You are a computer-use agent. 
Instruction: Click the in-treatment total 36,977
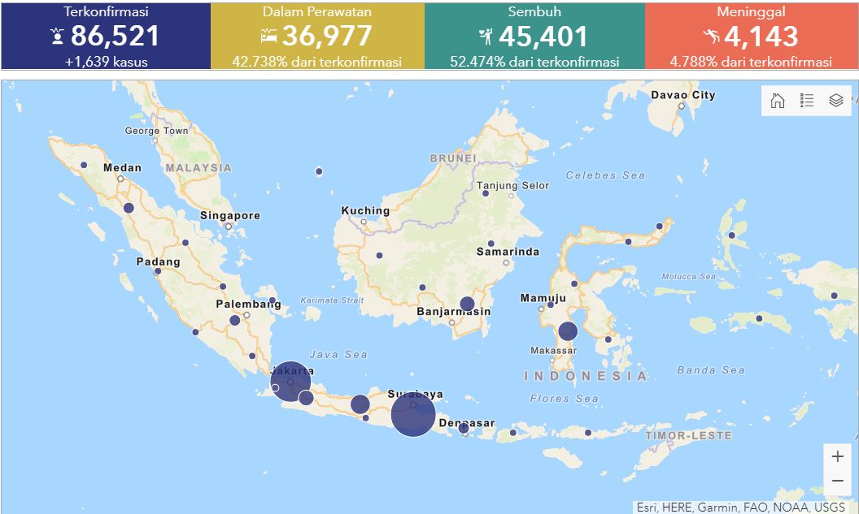[x=327, y=36]
